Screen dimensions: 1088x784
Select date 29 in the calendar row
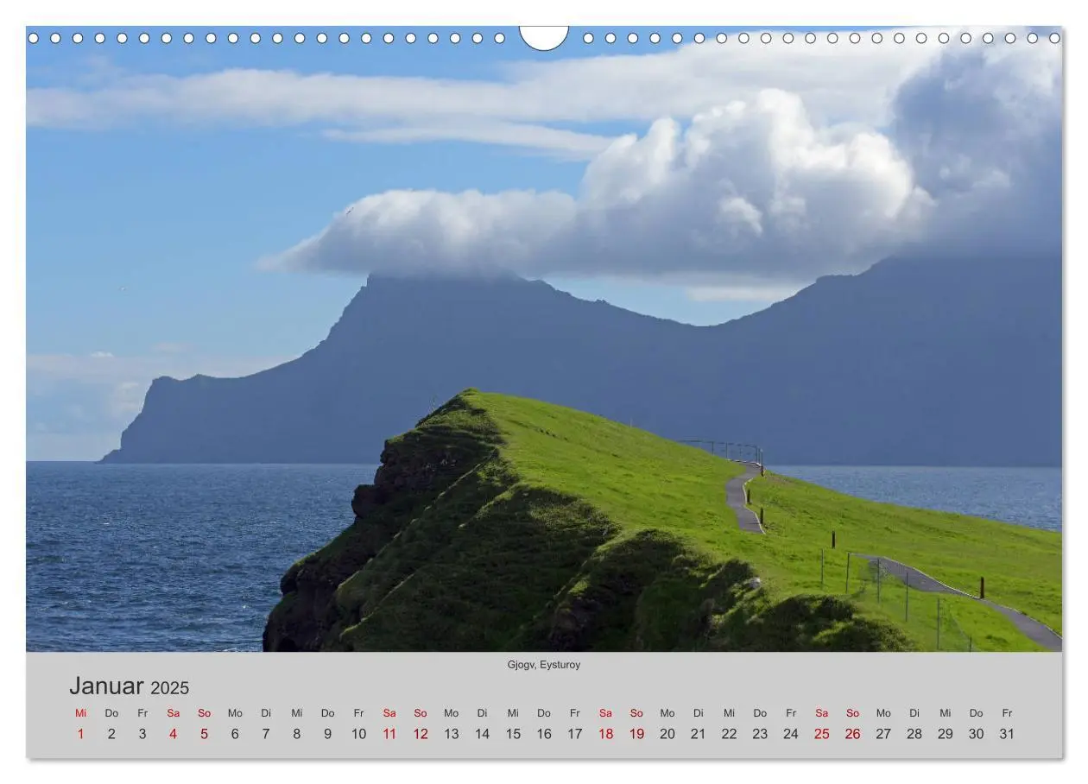945,734
